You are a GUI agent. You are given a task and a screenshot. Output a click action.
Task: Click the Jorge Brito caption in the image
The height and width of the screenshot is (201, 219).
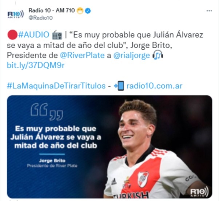tap(52, 161)
